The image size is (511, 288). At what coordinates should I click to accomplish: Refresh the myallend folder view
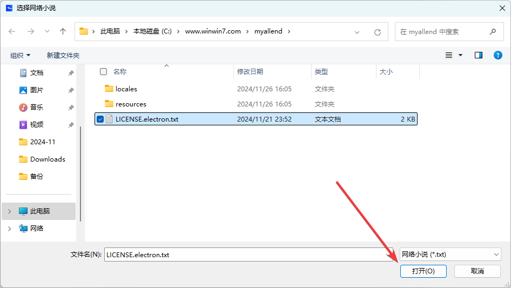[x=378, y=32]
